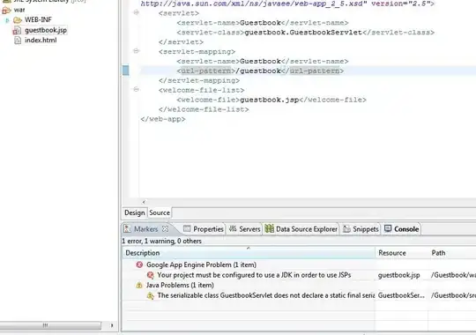
Task: Open the Servers view tab
Action: [x=245, y=229]
